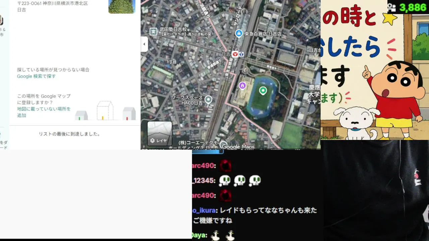Click the viewer count 3,886
This screenshot has width=429, height=241.
[x=413, y=8]
